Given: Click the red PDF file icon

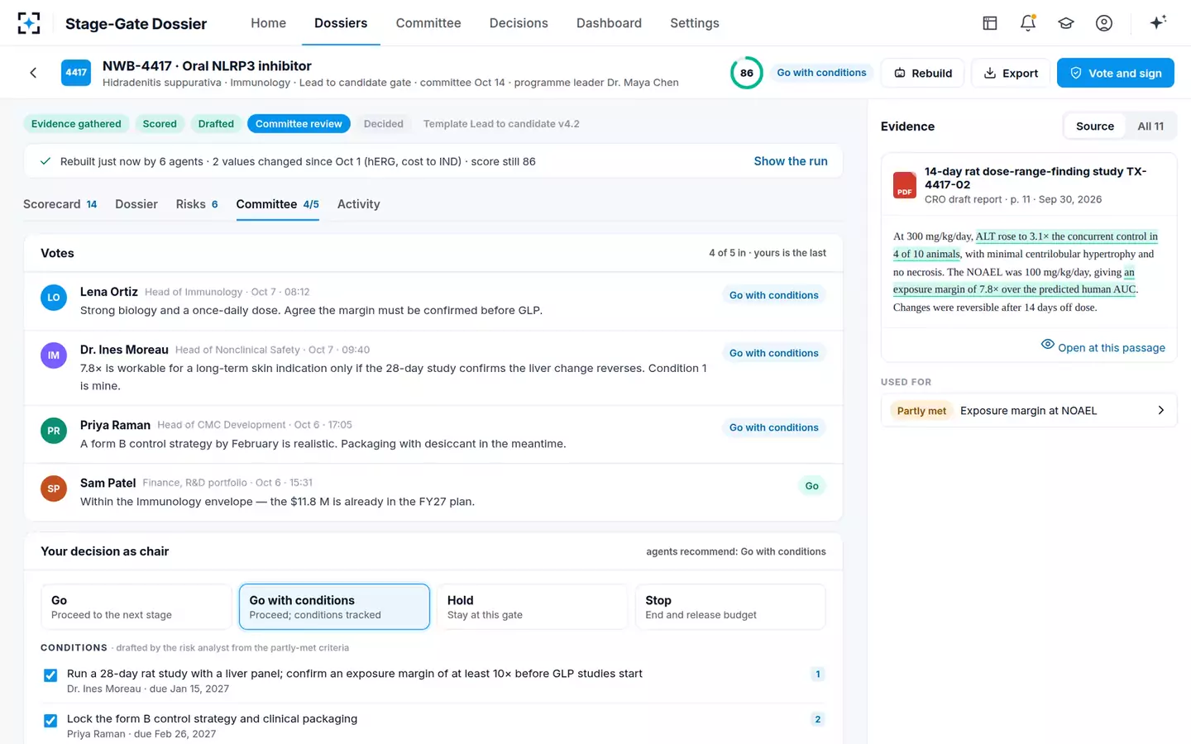Looking at the screenshot, I should [905, 185].
